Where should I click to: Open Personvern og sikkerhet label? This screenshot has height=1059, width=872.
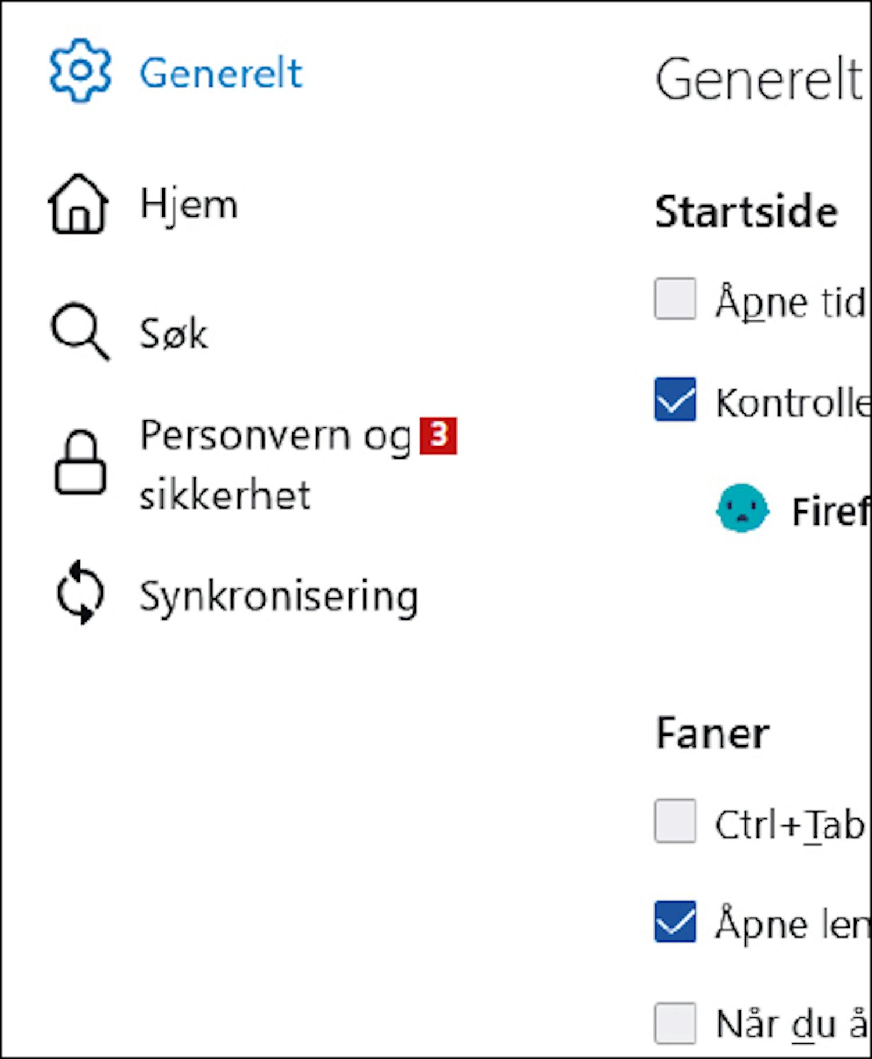(x=276, y=465)
